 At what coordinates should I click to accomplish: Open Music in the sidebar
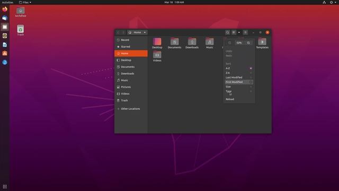(x=131, y=80)
